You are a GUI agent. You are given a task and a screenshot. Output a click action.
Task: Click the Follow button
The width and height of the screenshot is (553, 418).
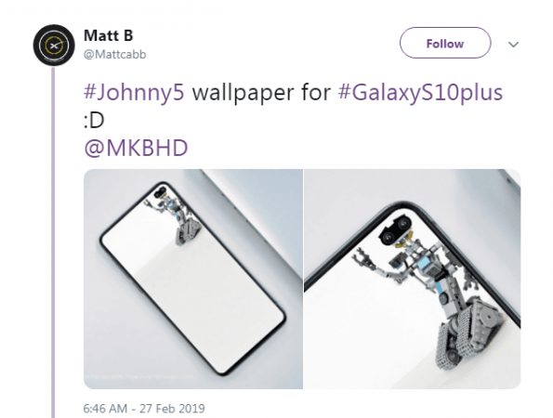(445, 43)
